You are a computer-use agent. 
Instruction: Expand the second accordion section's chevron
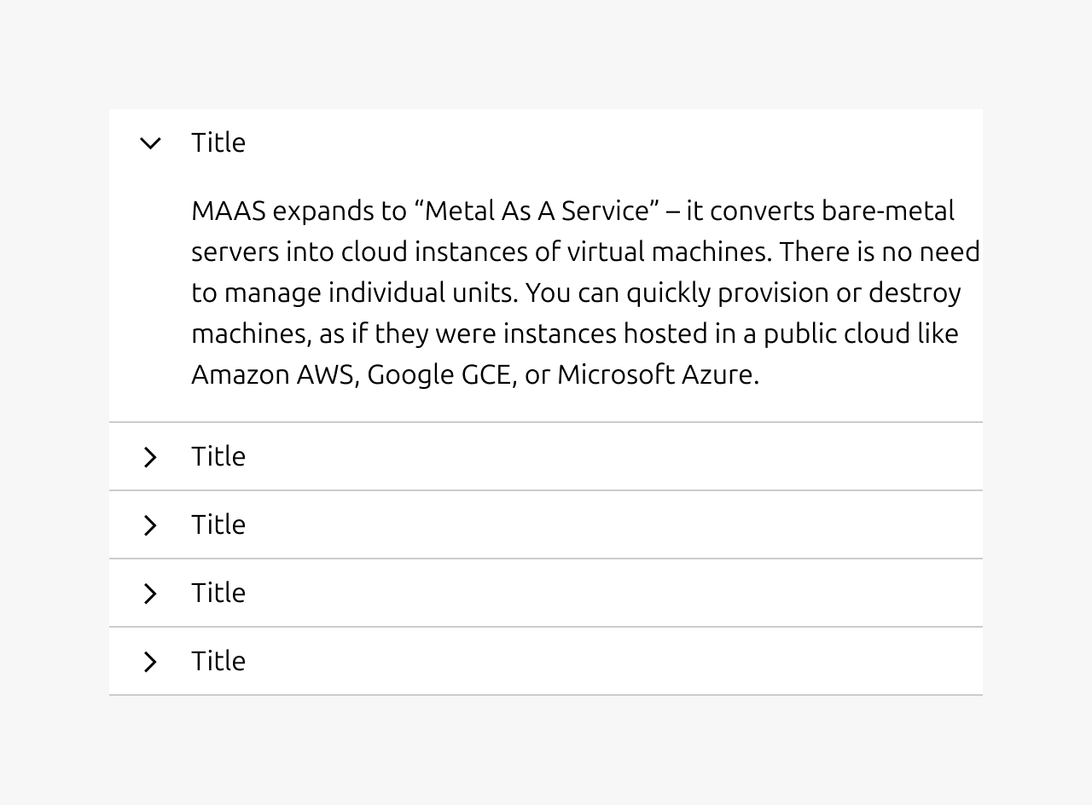tap(150, 457)
